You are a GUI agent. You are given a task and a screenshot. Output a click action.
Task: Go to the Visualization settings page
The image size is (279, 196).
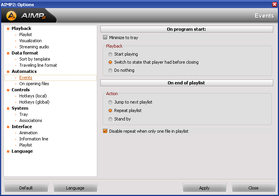(30, 41)
